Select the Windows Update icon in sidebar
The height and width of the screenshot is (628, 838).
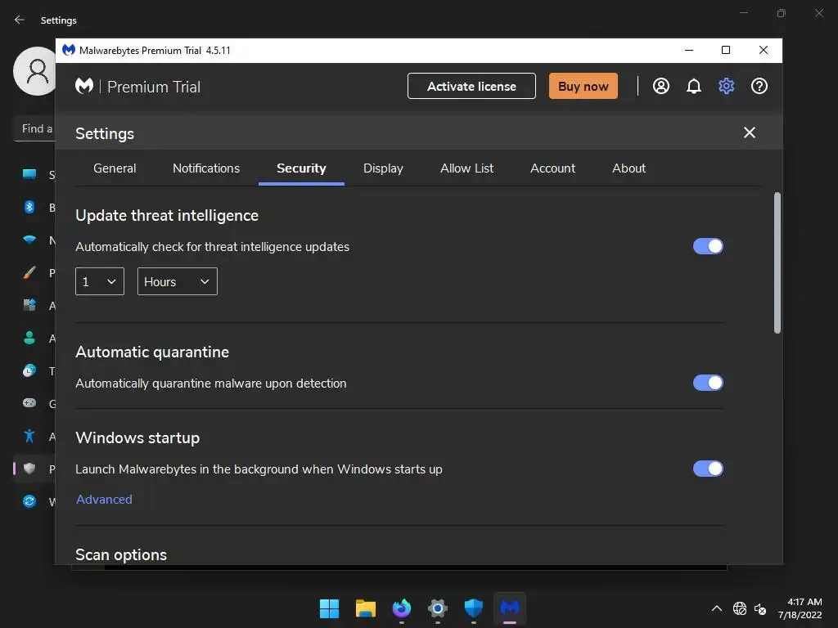[x=29, y=501]
